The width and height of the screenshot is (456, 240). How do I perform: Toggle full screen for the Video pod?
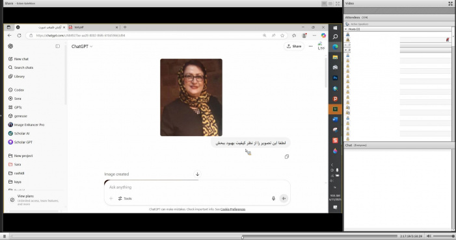tap(451, 3)
